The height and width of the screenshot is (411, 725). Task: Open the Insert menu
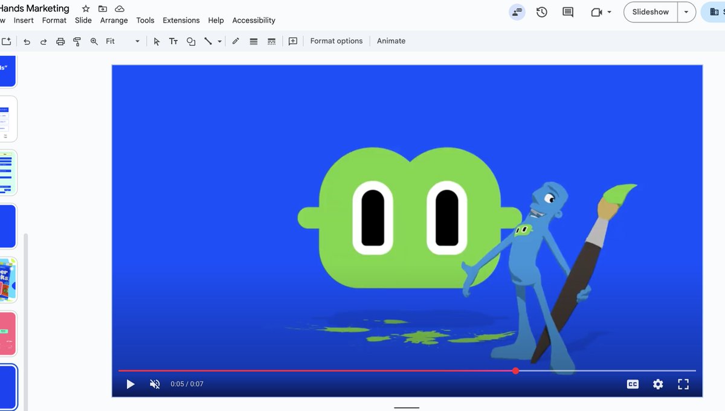24,20
